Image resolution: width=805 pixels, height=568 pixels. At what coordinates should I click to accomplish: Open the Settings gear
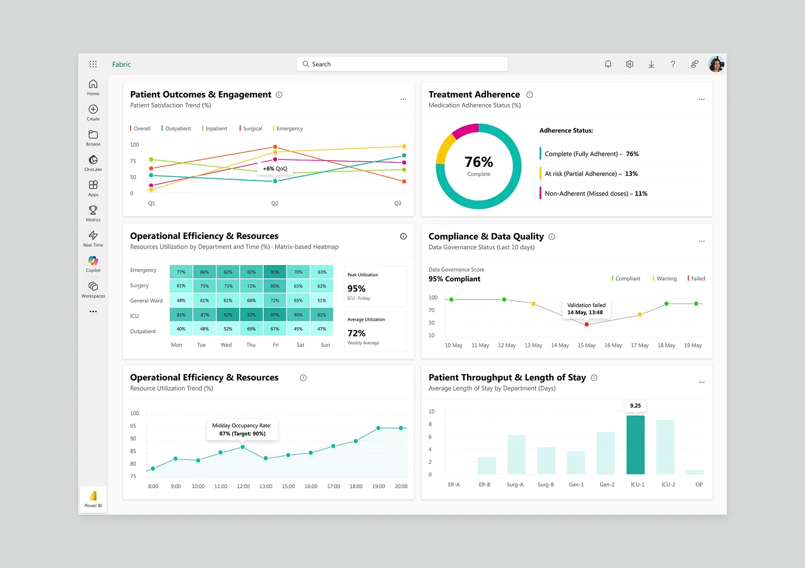pyautogui.click(x=629, y=64)
